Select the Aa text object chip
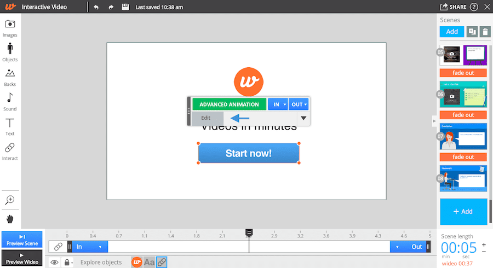 point(149,262)
